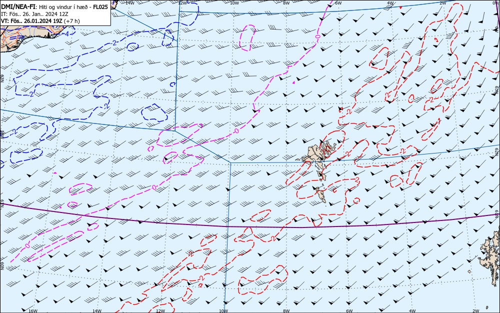Click the "4W" longitude label on bottom edge

click(x=412, y=311)
